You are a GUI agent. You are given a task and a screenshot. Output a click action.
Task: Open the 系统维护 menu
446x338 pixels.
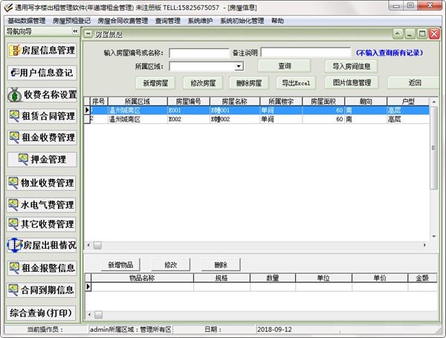(x=201, y=22)
